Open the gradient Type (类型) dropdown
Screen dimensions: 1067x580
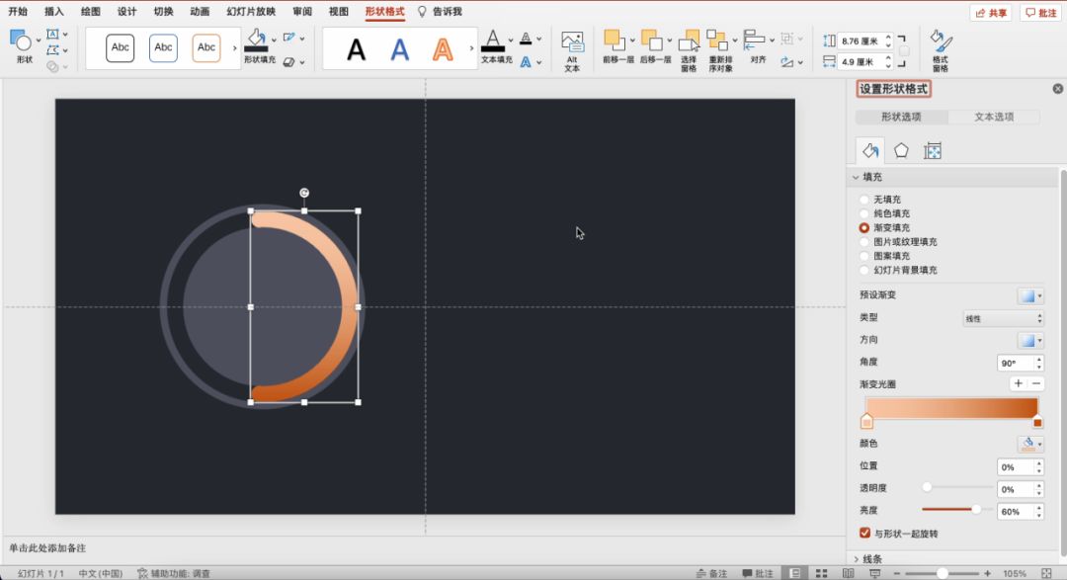tap(1003, 318)
